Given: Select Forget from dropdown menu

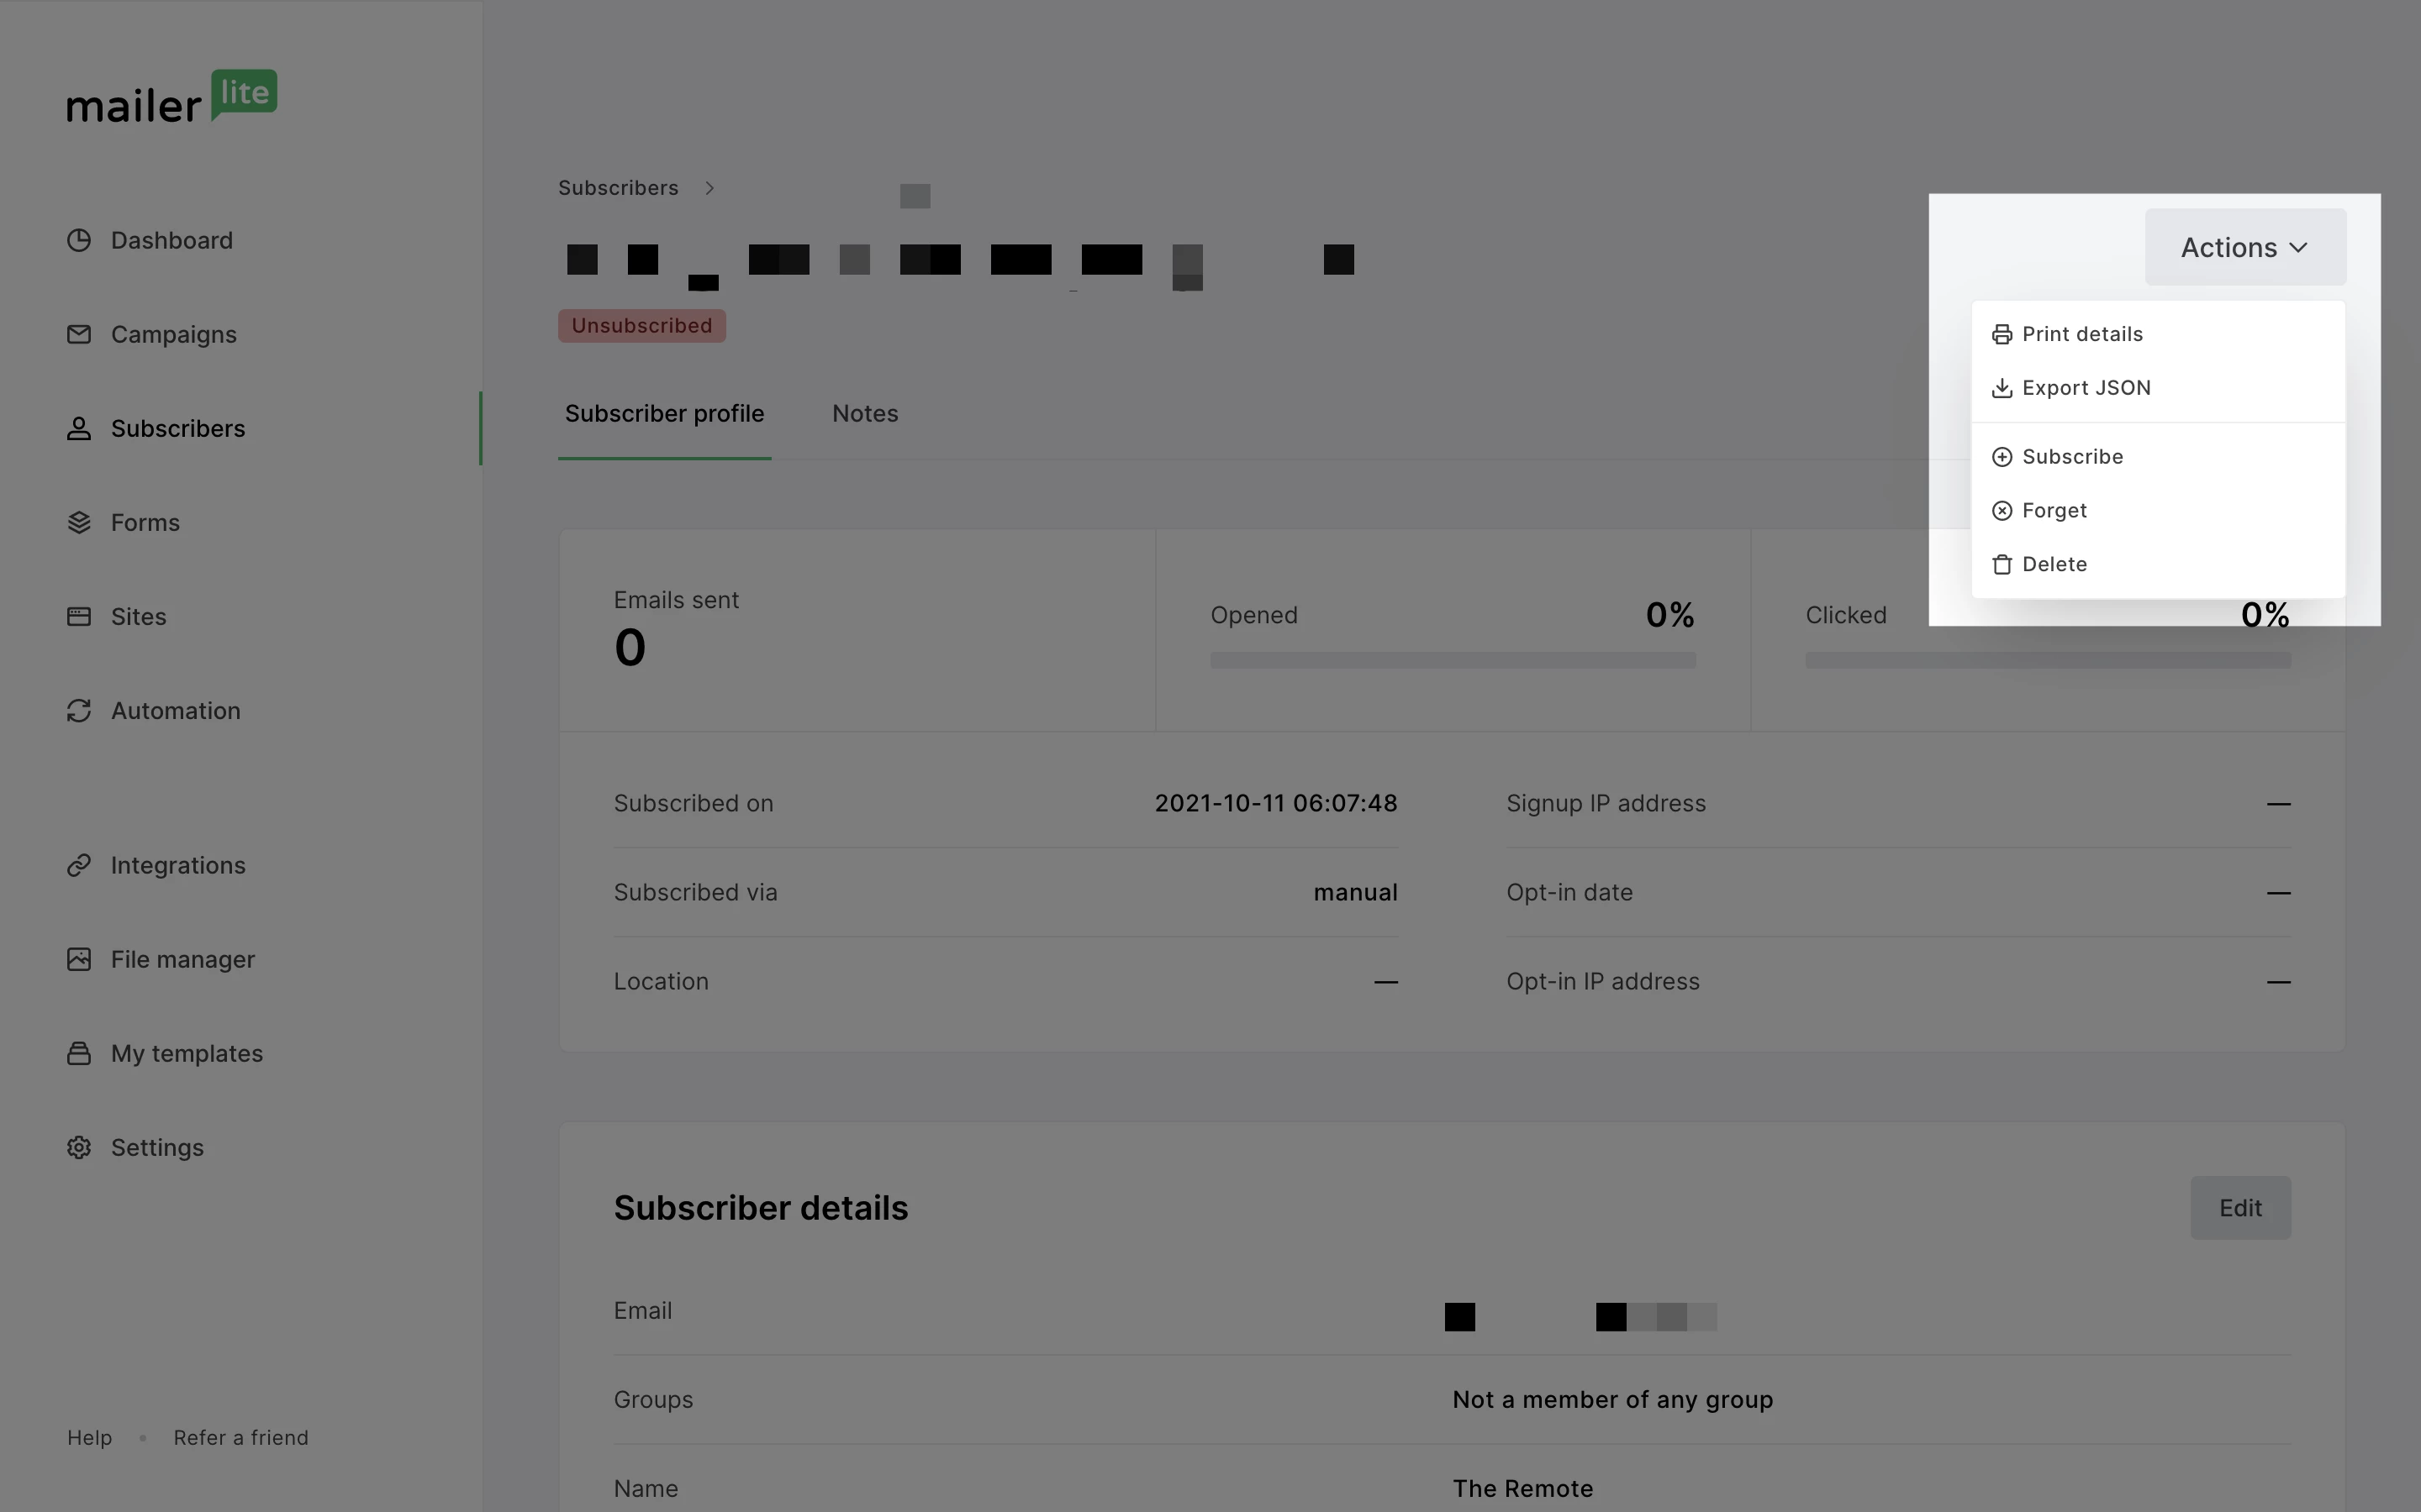Looking at the screenshot, I should pyautogui.click(x=2053, y=511).
